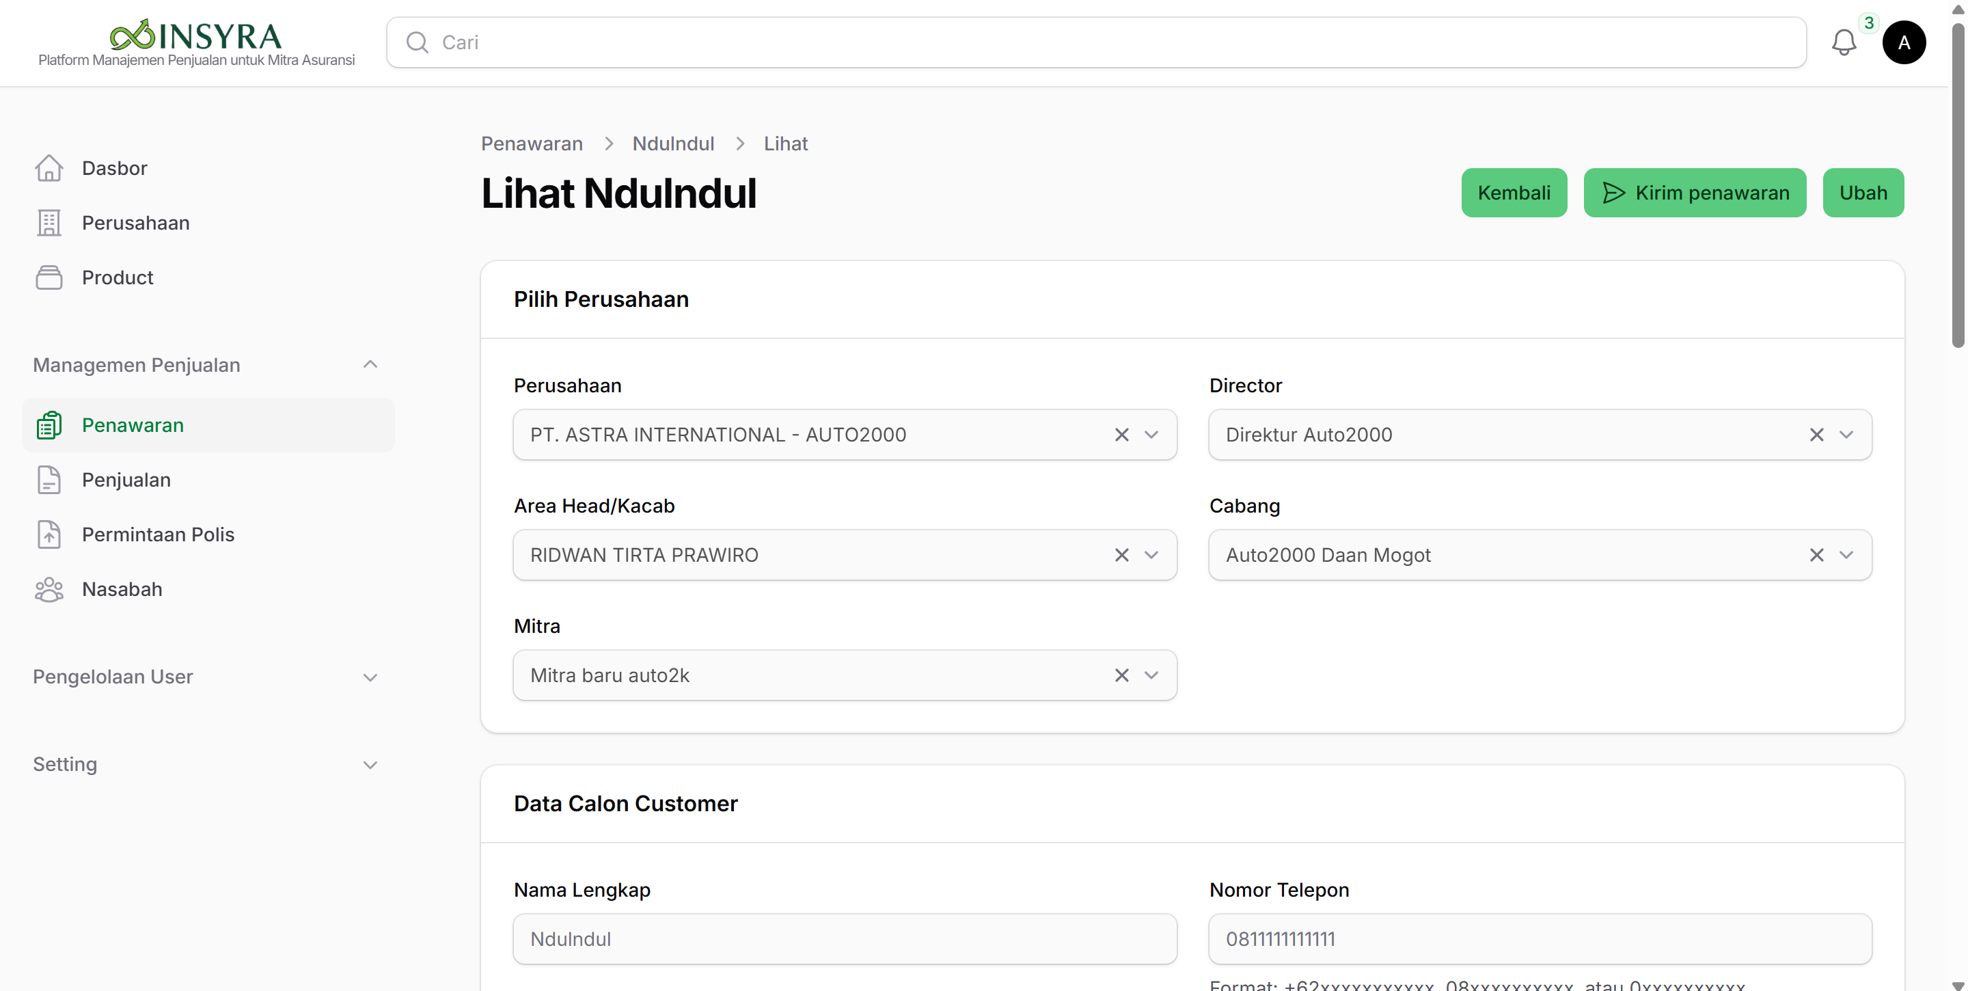Click the NdulNdul breadcrumb link
This screenshot has height=991, width=1968.
[x=673, y=144]
